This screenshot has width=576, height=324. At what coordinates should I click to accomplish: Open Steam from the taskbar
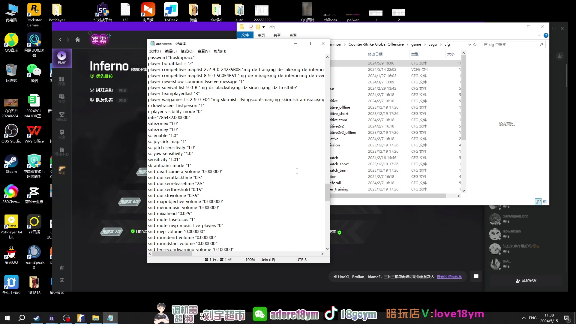(x=37, y=318)
